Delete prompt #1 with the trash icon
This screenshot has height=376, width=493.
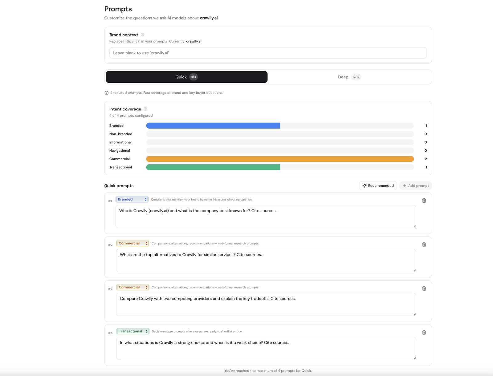(x=424, y=200)
